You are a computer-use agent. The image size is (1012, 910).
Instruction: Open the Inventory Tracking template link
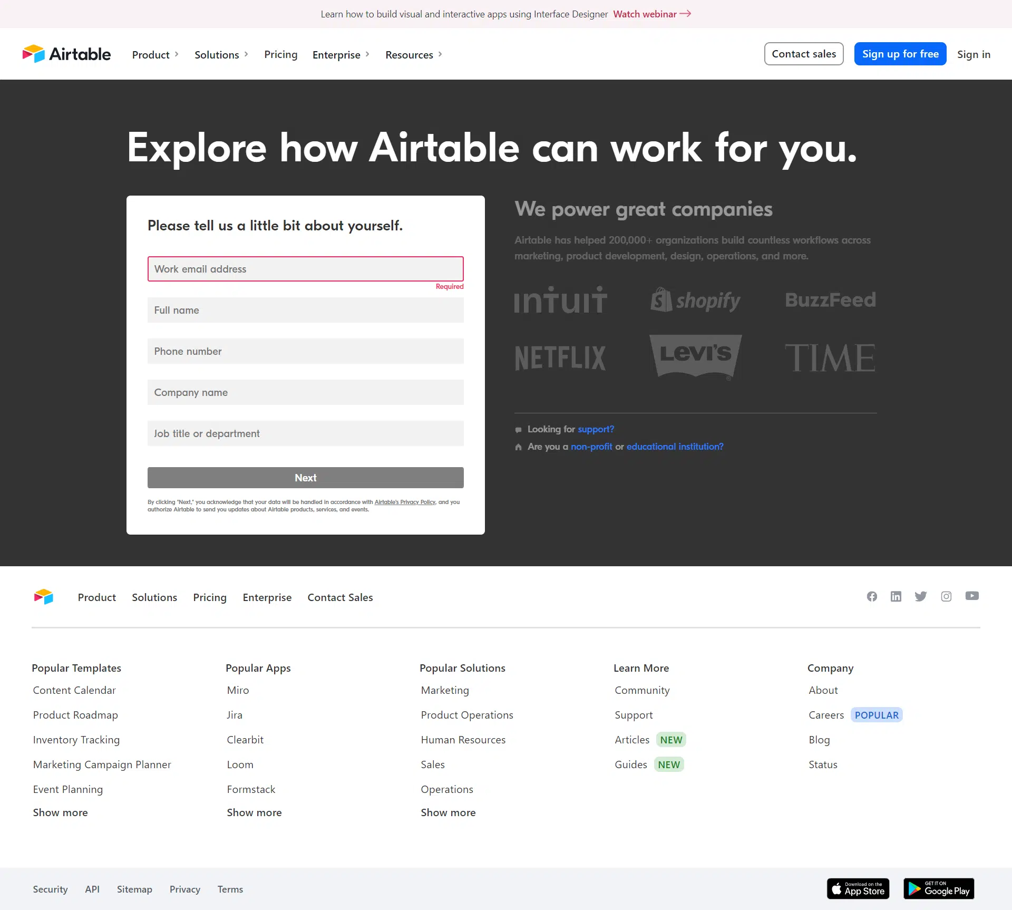coord(76,740)
